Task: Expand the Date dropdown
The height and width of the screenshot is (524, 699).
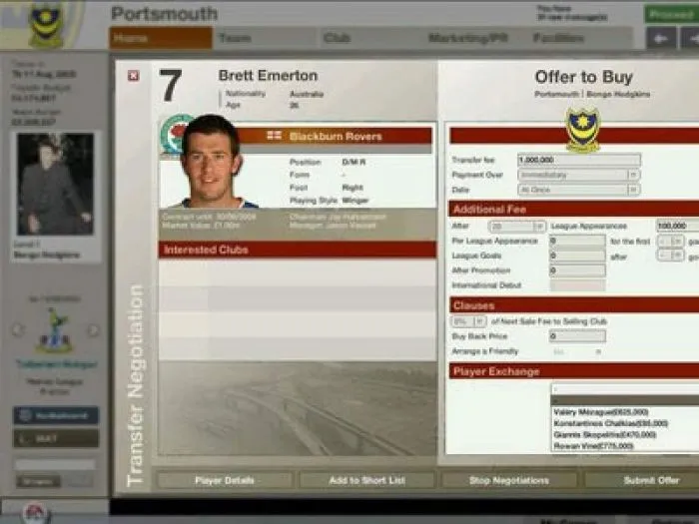Action: (579, 190)
